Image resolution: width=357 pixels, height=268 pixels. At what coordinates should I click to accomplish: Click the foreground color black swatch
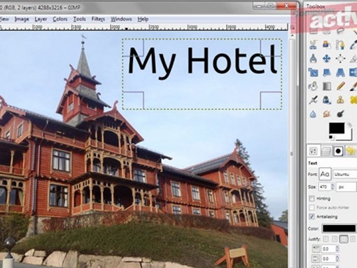[337, 128]
